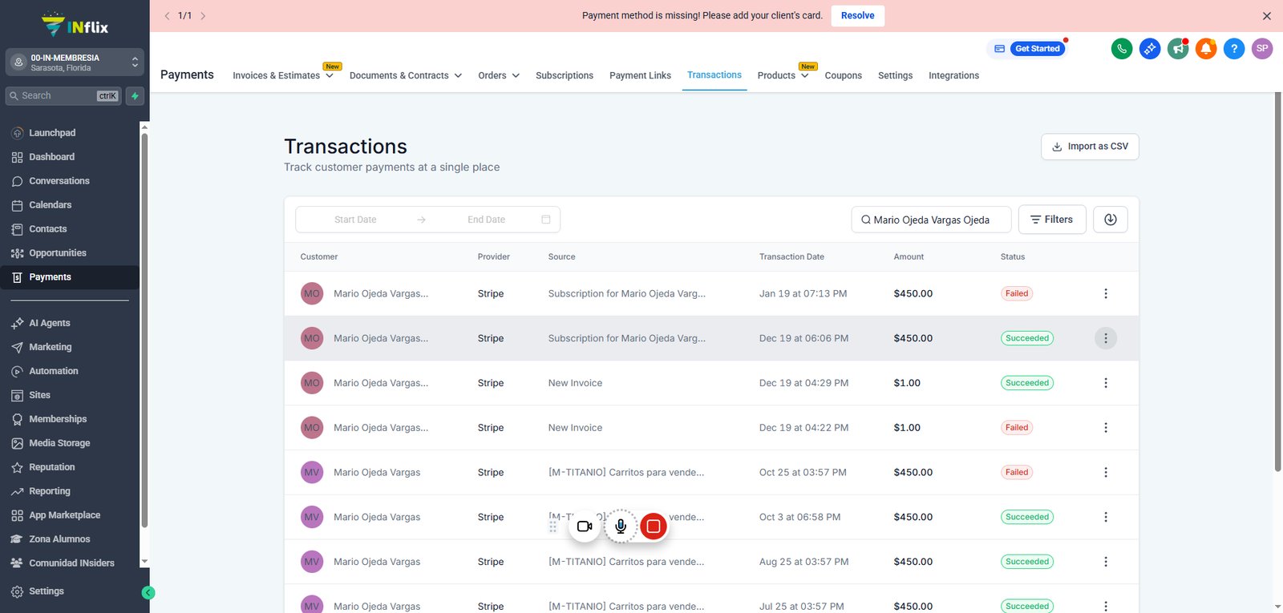Click the green phone call icon
Viewport: 1283px width, 613px height.
[1122, 49]
